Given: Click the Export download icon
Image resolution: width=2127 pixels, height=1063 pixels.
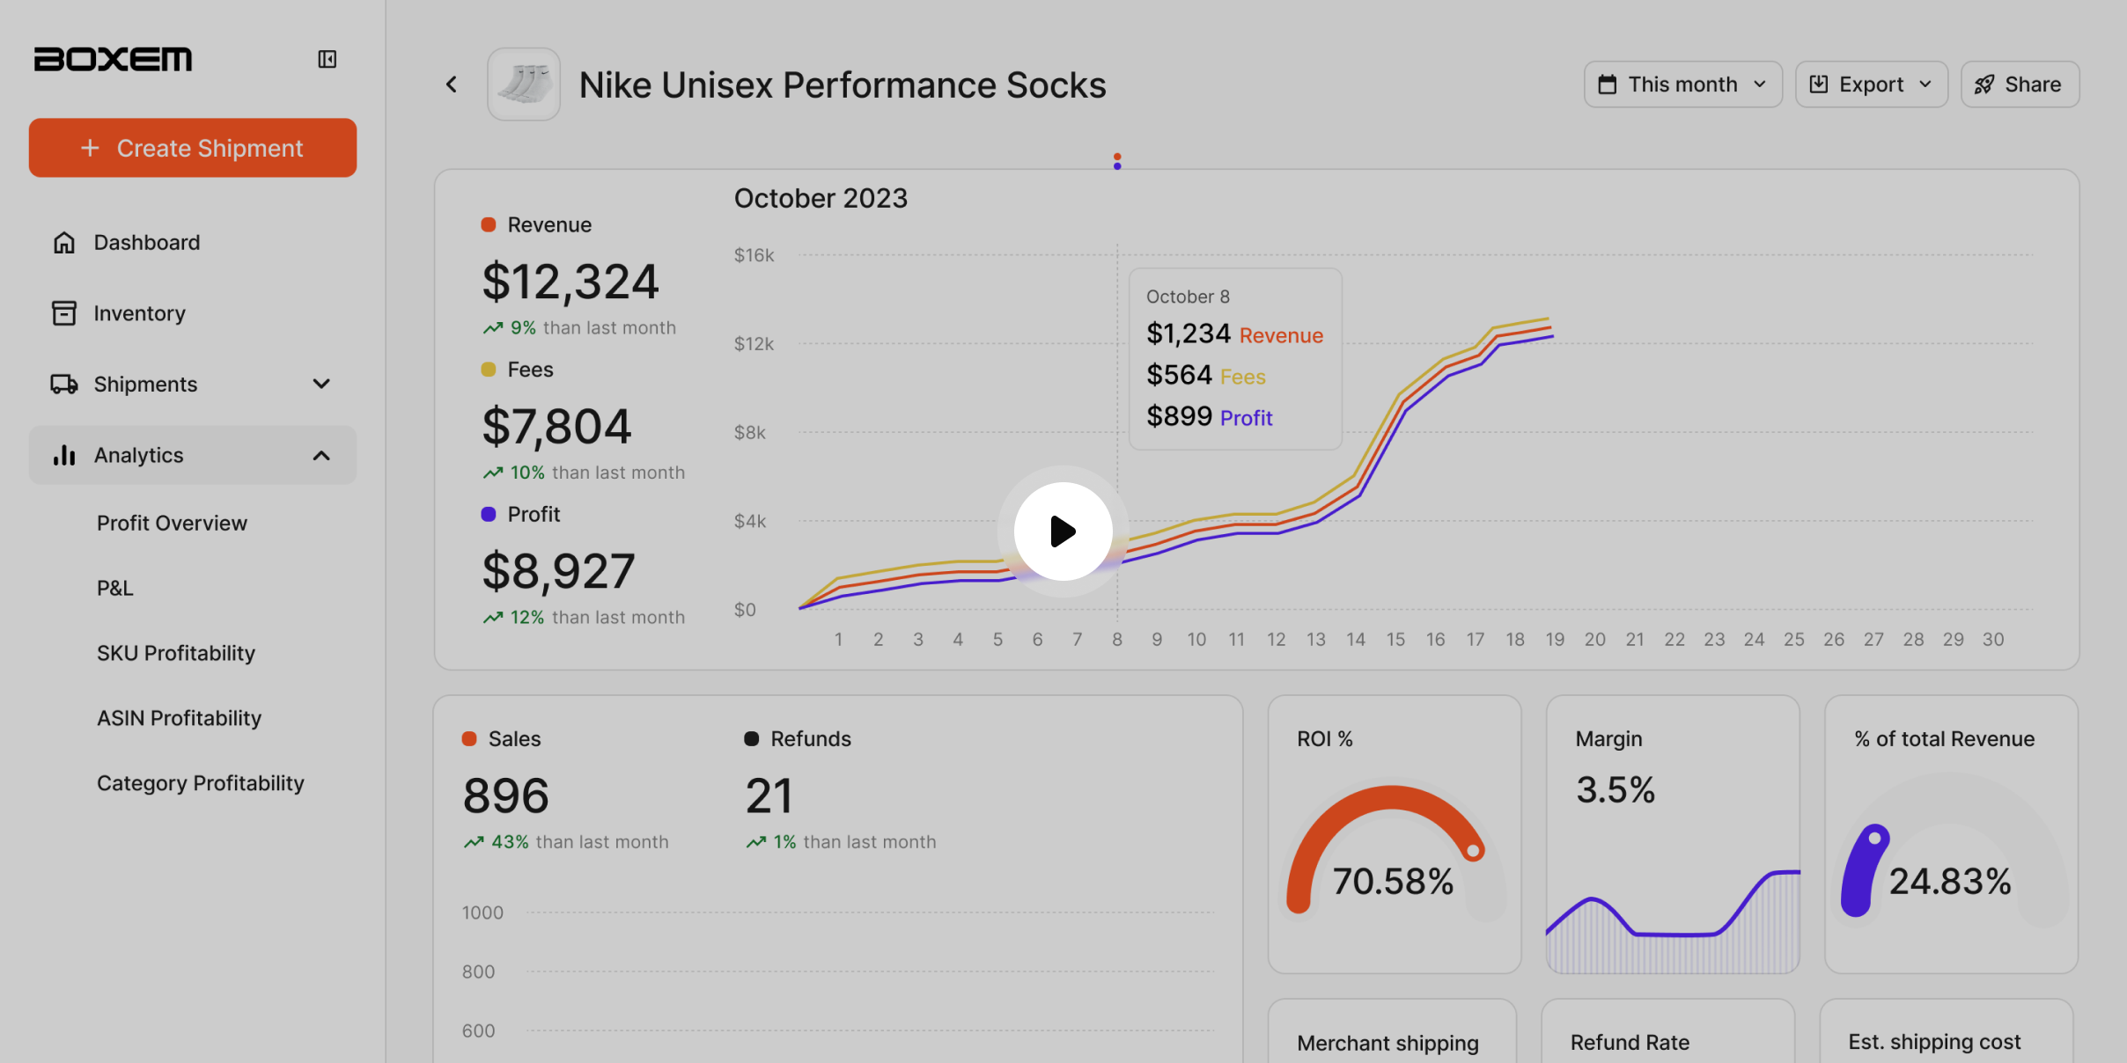Looking at the screenshot, I should pos(1818,84).
